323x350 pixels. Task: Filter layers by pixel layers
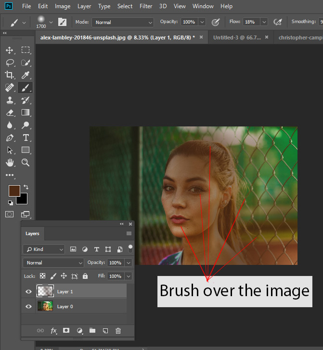click(x=73, y=250)
